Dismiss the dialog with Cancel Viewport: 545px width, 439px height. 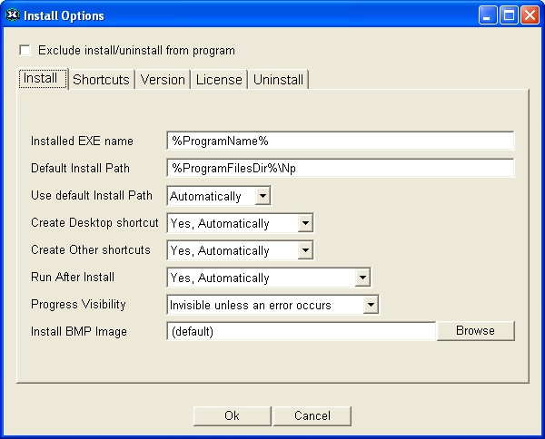[x=312, y=415]
